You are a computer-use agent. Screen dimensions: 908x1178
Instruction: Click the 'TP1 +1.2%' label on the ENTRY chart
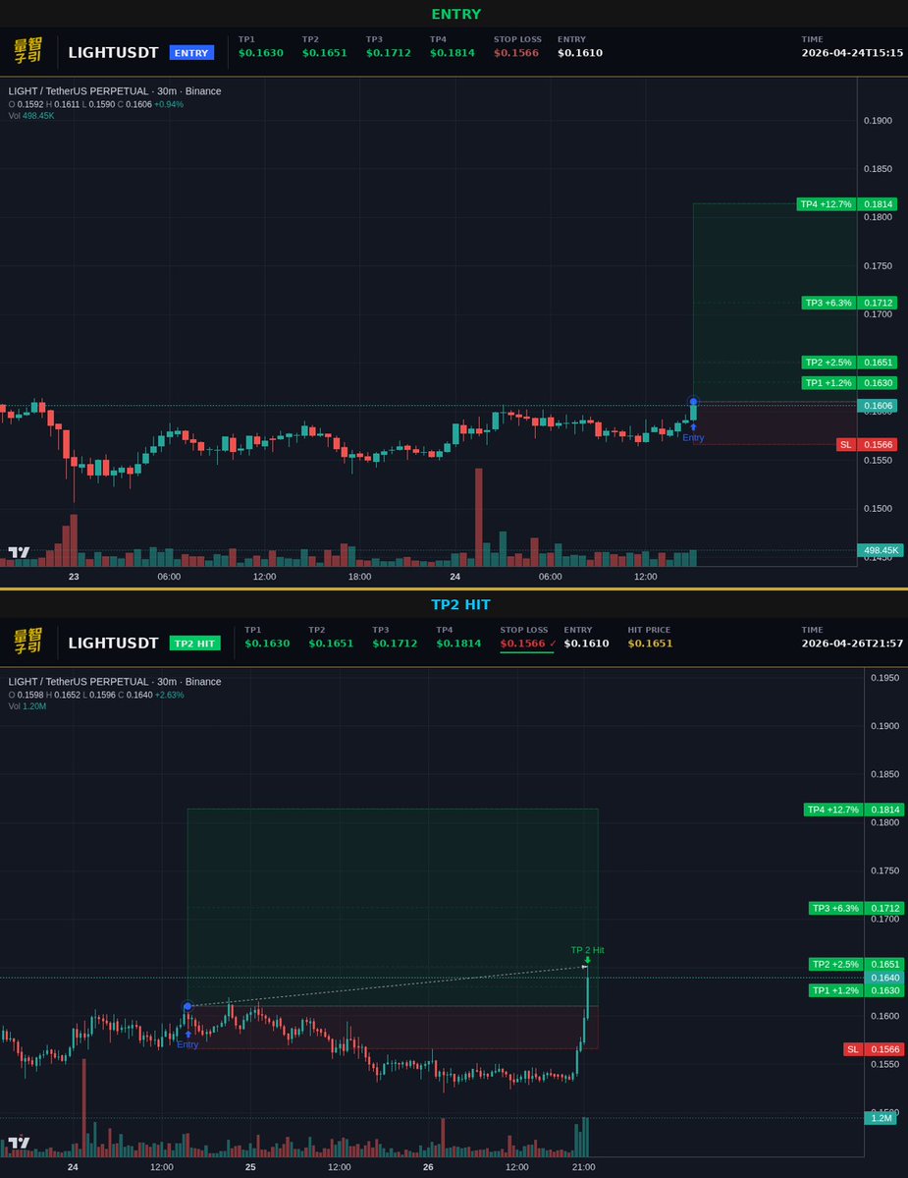(x=828, y=383)
